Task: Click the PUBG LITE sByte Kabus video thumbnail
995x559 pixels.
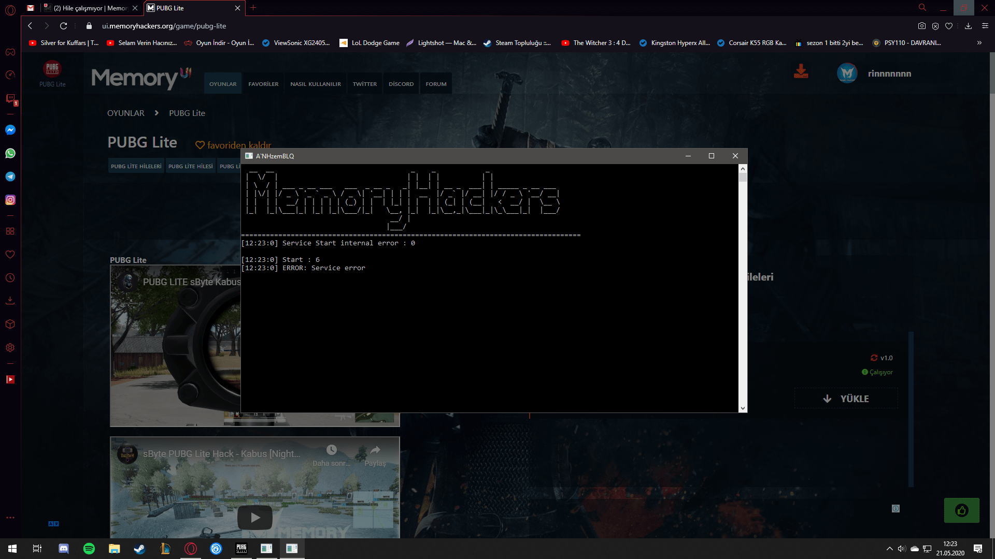Action: point(176,346)
